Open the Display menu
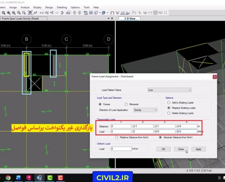 [x=37, y=7]
